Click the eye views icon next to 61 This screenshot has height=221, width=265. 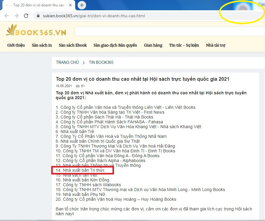(78, 86)
